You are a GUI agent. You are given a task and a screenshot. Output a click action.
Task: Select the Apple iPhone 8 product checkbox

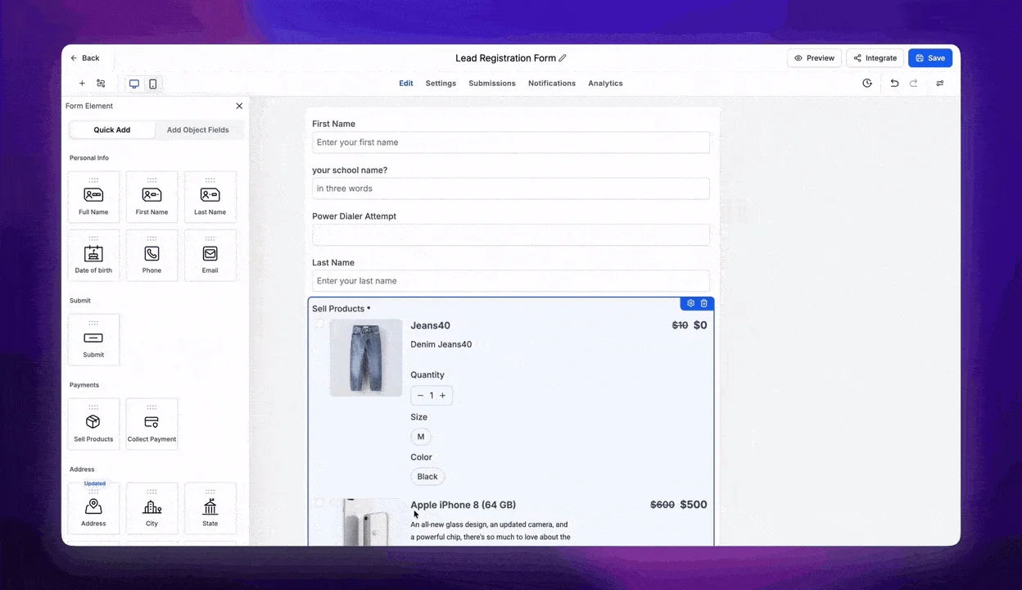[319, 503]
